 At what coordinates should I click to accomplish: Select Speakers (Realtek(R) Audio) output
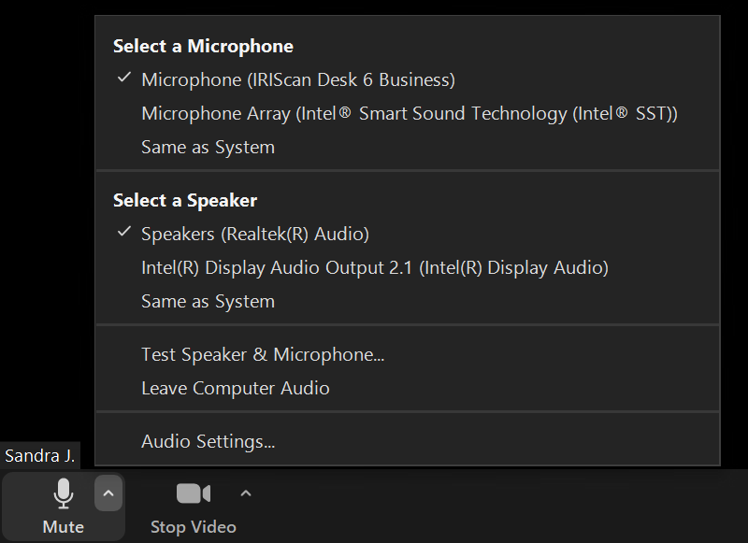coord(408,234)
